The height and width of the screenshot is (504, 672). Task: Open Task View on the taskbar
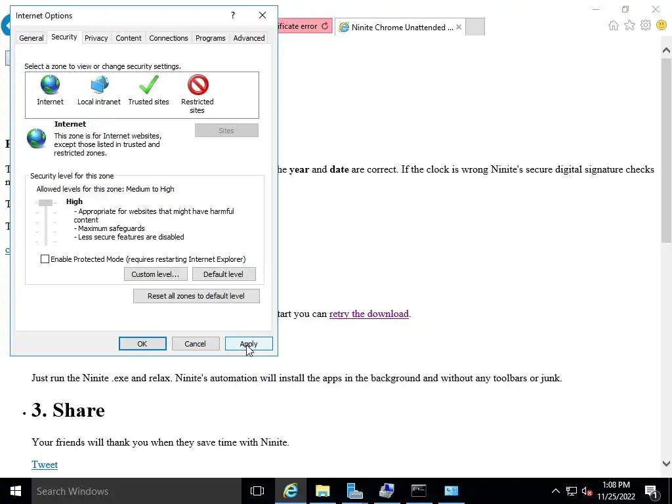click(x=257, y=491)
